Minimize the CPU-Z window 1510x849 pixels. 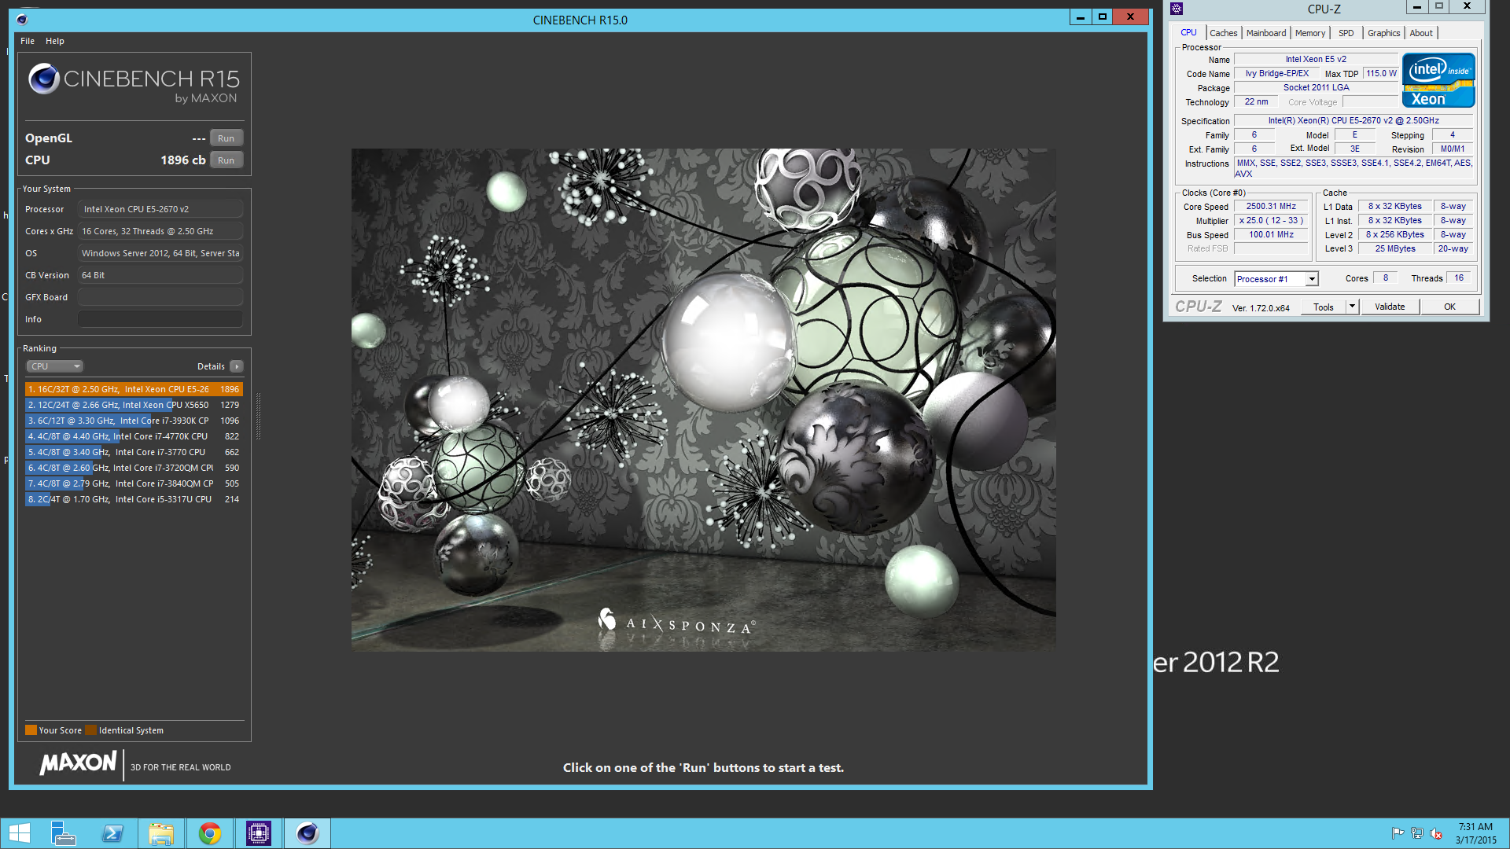coord(1416,7)
